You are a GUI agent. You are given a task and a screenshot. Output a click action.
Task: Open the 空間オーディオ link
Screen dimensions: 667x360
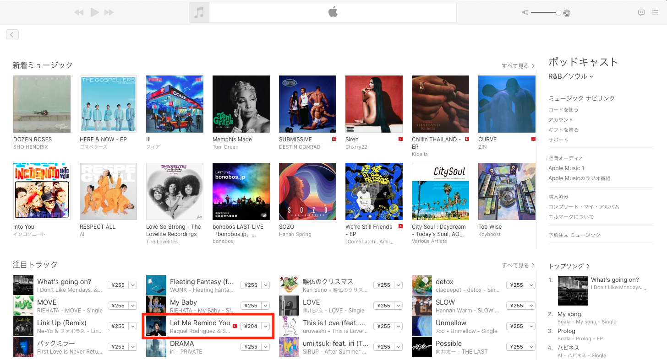pos(566,158)
